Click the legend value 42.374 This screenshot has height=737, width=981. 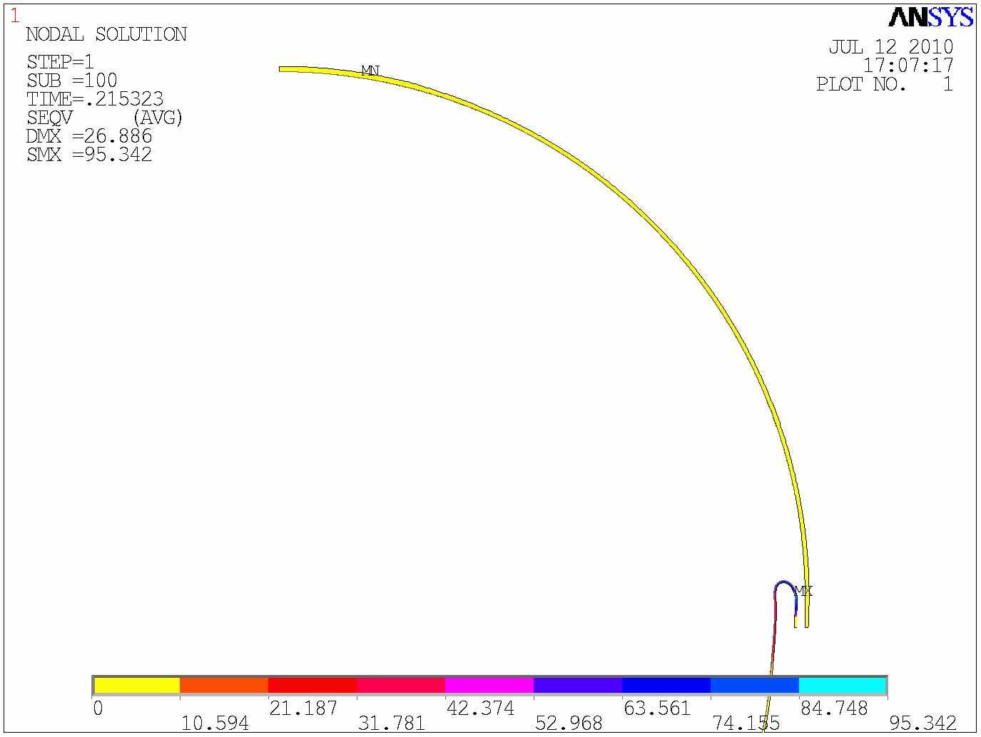pyautogui.click(x=480, y=708)
